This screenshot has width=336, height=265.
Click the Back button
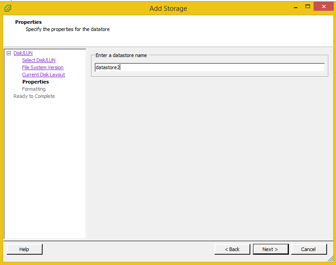click(x=232, y=249)
